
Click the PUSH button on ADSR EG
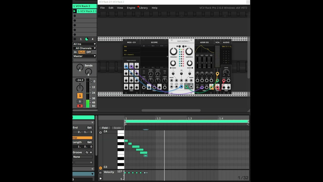(x=197, y=87)
